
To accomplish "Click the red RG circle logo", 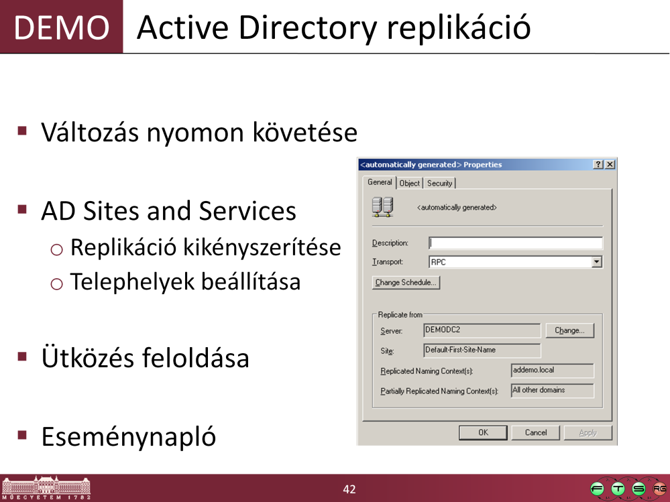I will 659,489.
